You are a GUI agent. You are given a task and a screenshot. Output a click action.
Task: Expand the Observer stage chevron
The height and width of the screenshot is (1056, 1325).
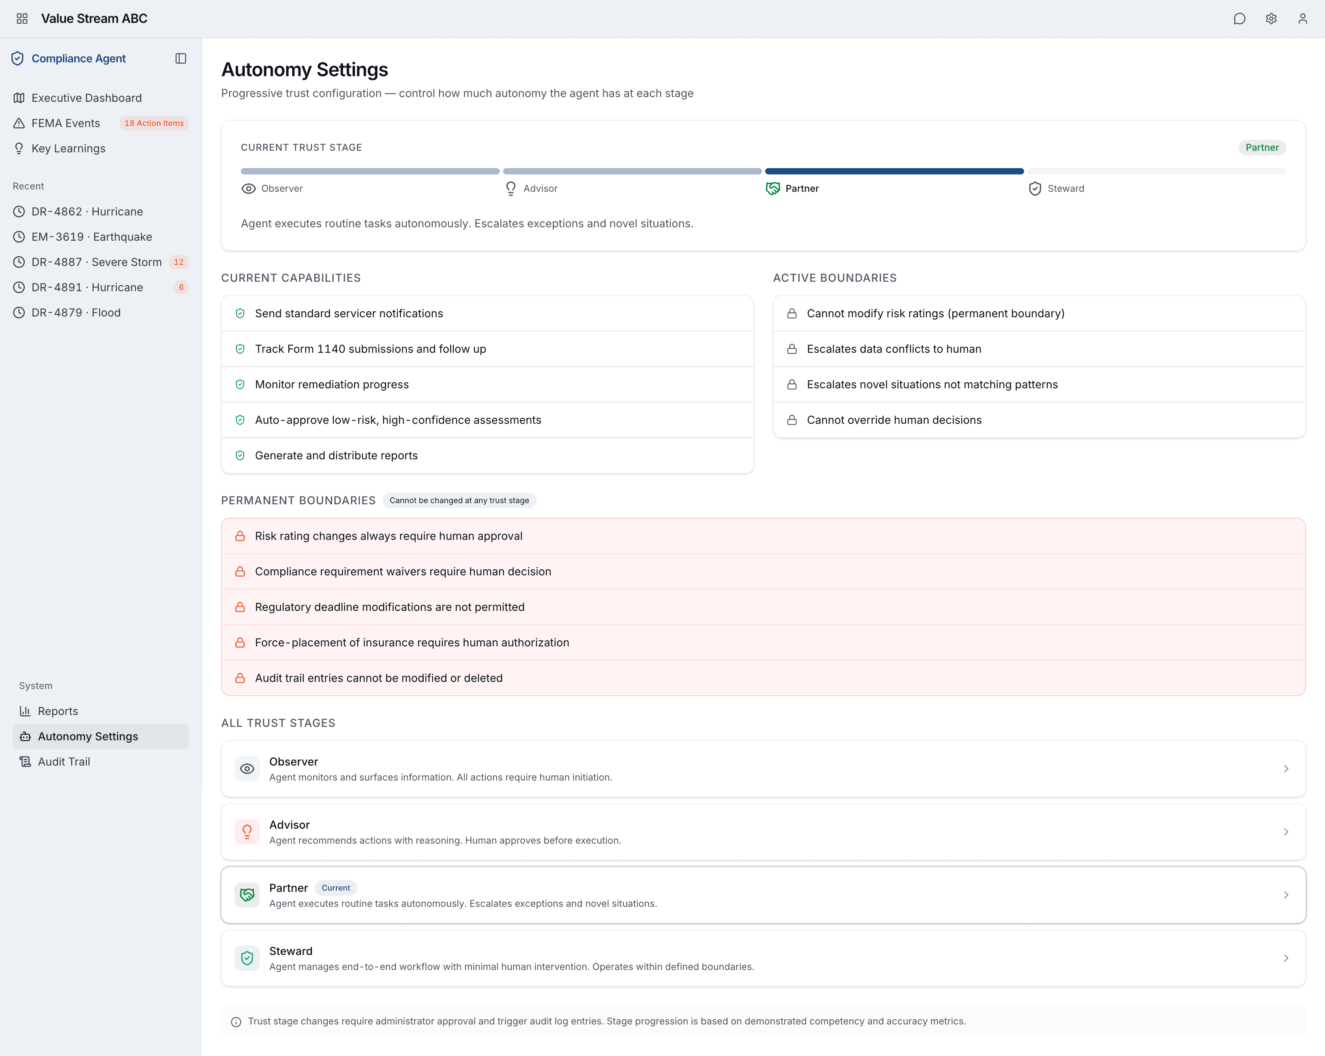1286,769
